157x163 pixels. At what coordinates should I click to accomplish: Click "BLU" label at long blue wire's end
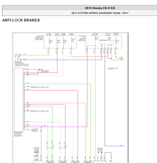[121, 145]
